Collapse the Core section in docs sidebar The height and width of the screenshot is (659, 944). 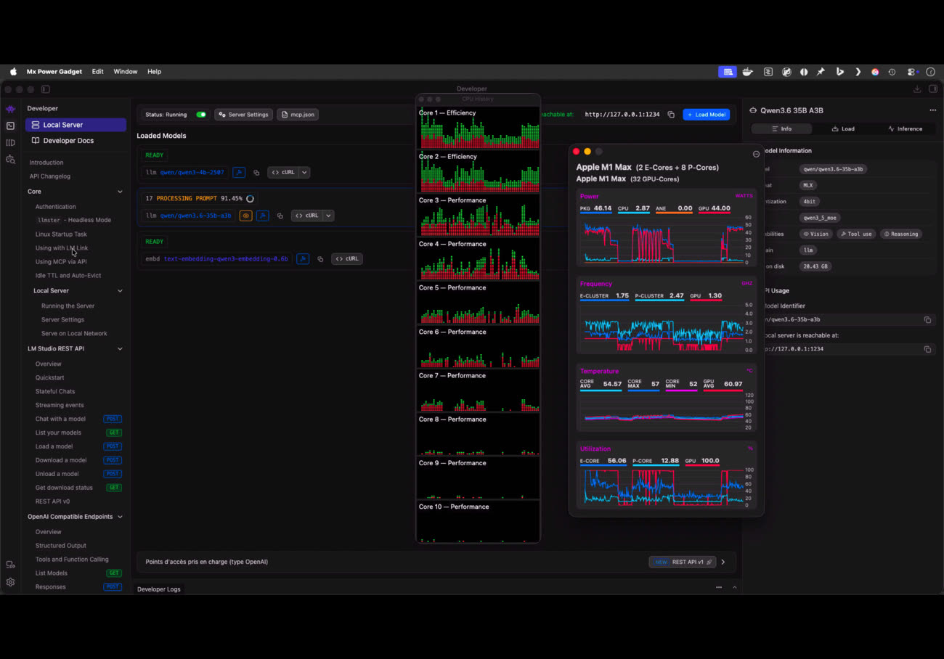[x=120, y=192]
